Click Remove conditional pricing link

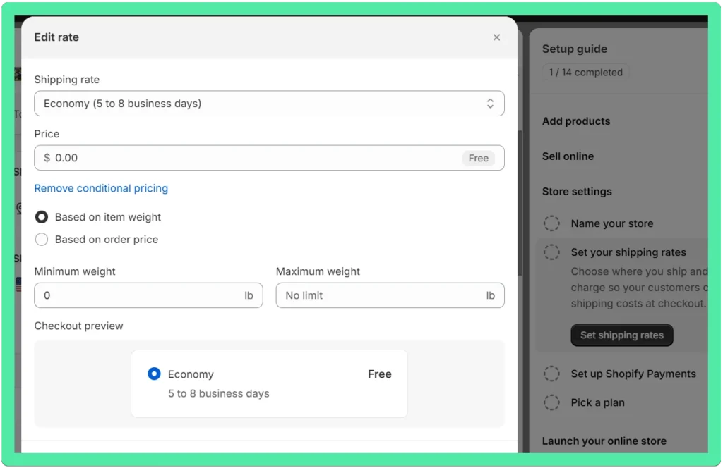101,188
